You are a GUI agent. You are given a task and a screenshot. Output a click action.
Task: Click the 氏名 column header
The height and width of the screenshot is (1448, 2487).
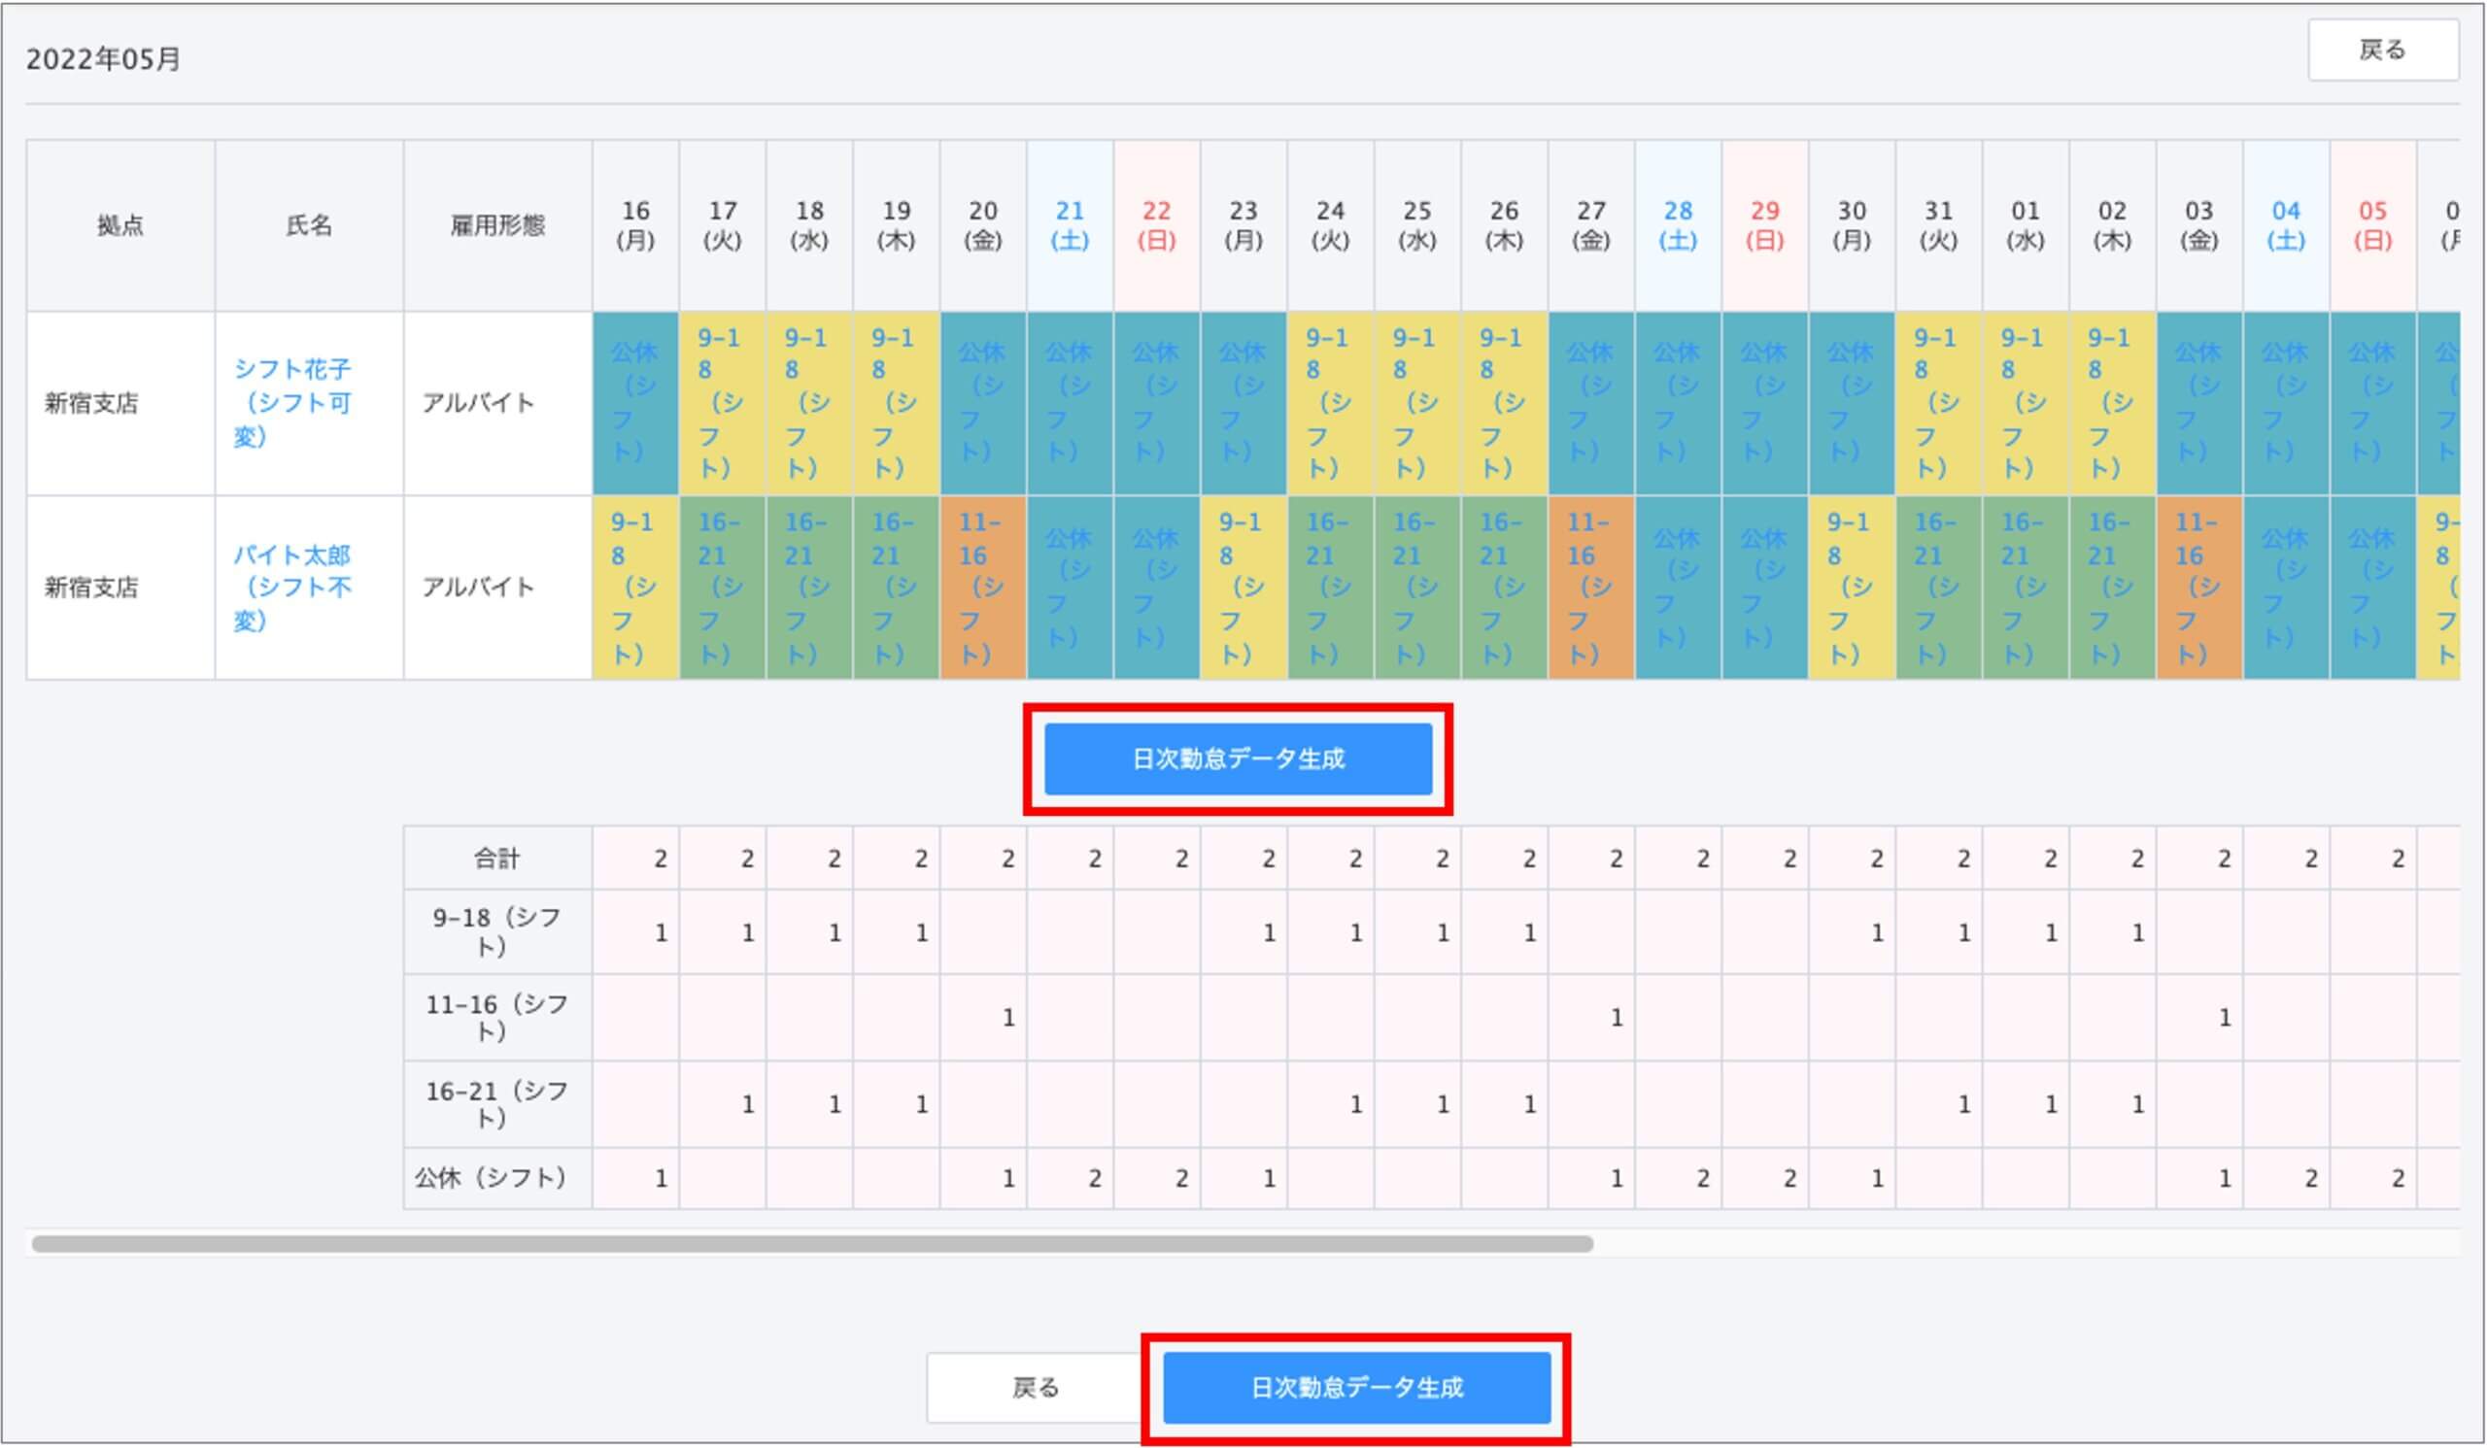(x=308, y=225)
